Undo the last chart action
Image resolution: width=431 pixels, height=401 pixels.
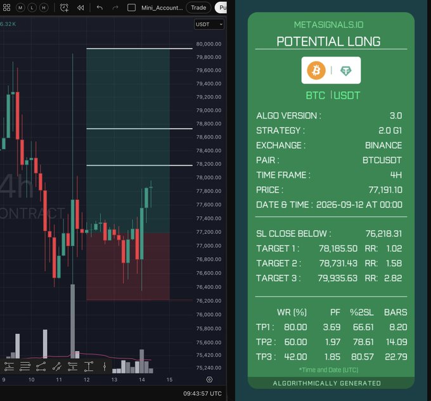point(100,8)
